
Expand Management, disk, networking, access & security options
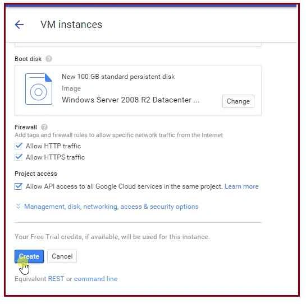pyautogui.click(x=111, y=207)
